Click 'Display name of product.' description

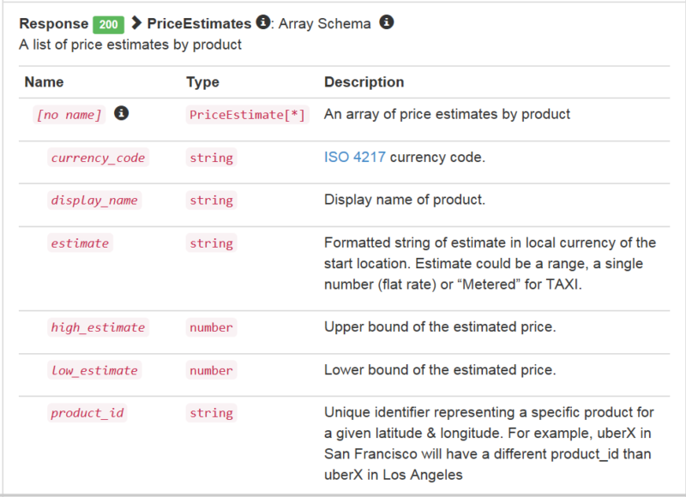[405, 200]
